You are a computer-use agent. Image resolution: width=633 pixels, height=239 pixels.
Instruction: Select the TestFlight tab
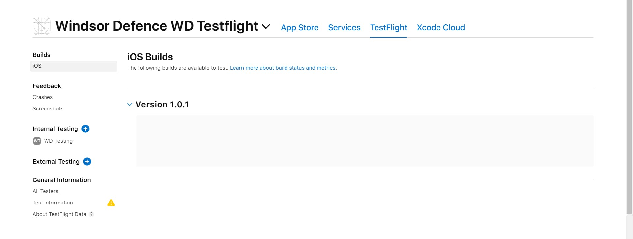[x=388, y=28]
